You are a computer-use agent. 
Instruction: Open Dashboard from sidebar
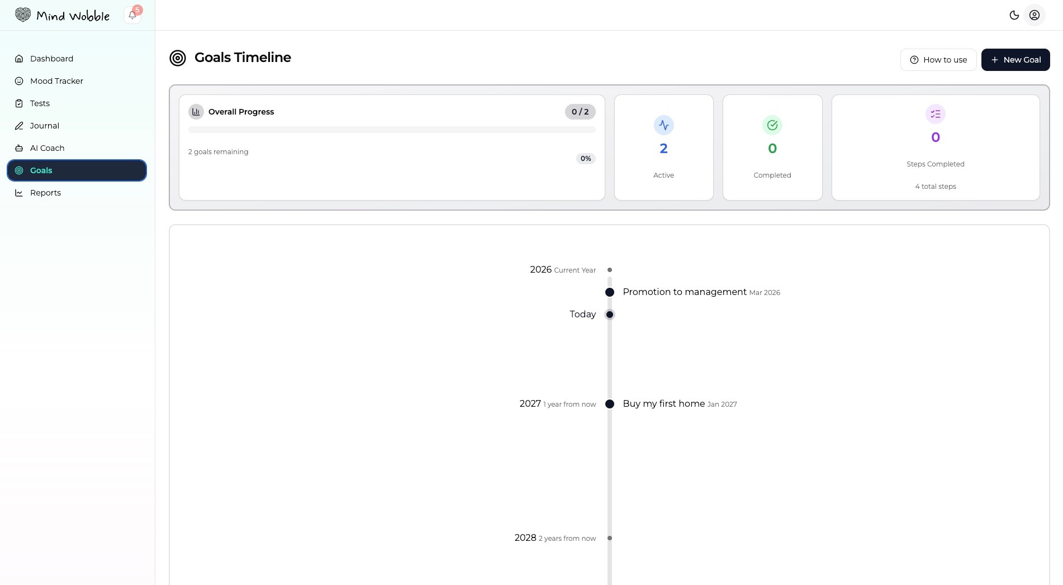(77, 59)
